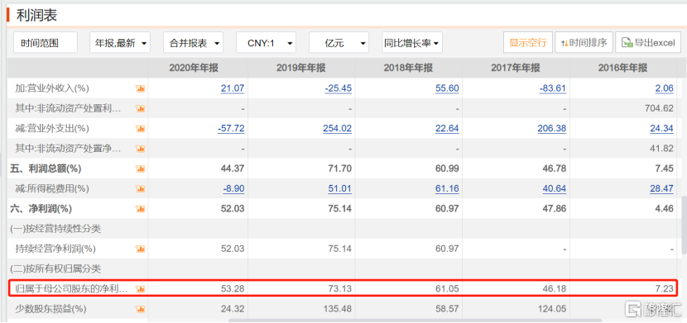The image size is (687, 323).
Task: Click the 2016年年报 column header
Action: click(x=623, y=69)
